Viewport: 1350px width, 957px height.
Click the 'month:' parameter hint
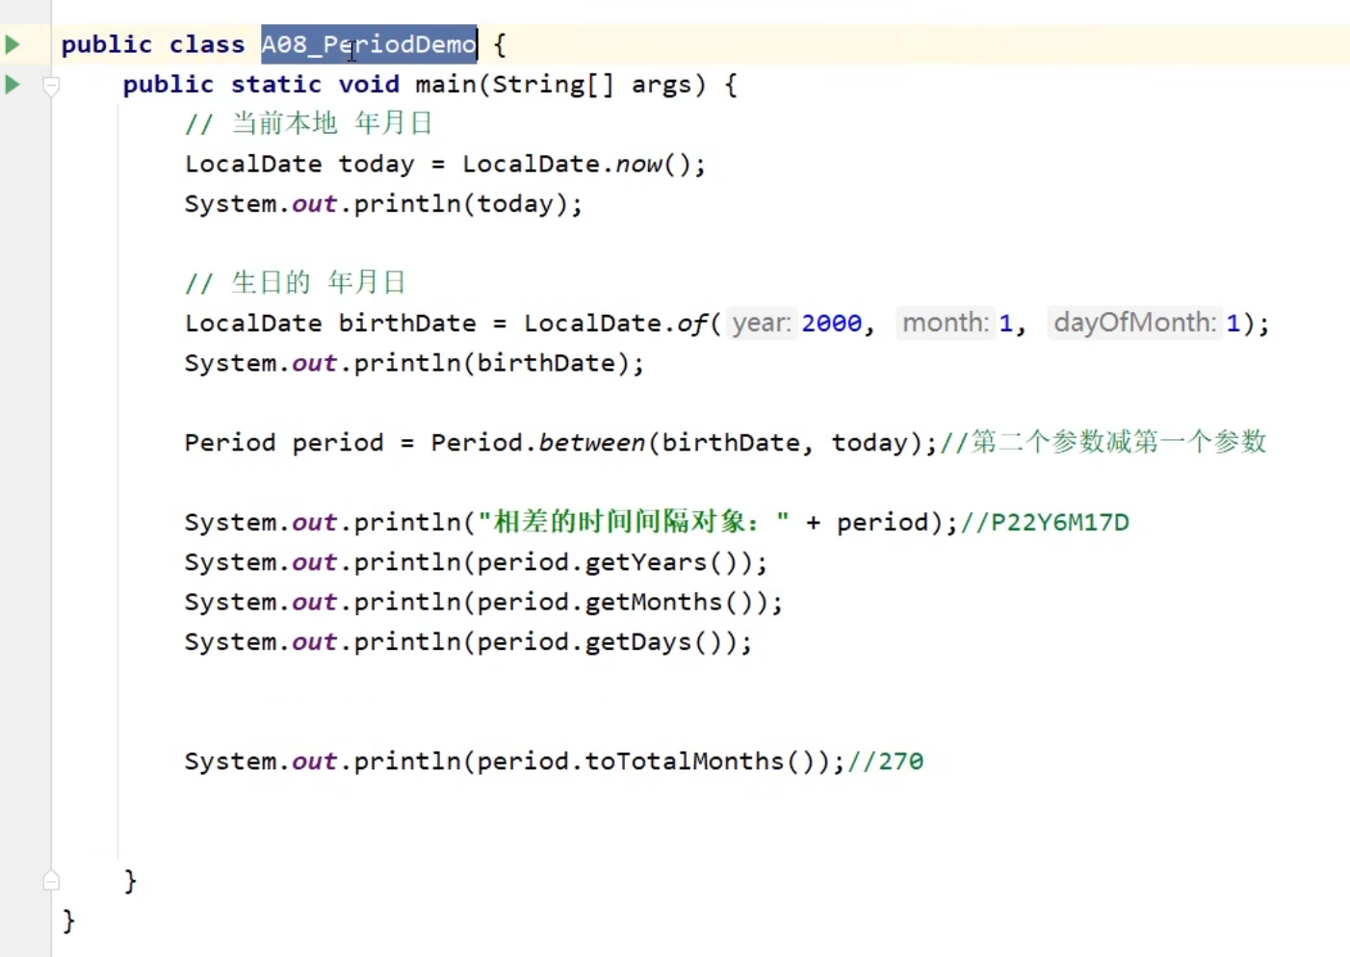click(x=945, y=323)
